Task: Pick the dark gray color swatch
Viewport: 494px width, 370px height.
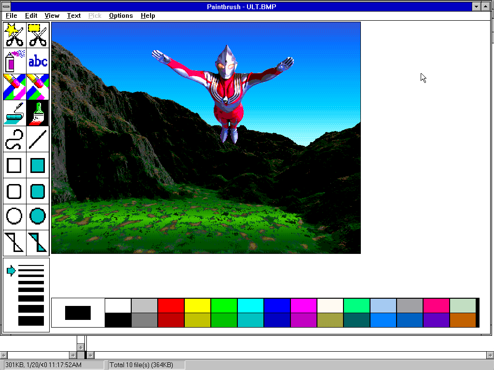Action: click(x=144, y=320)
